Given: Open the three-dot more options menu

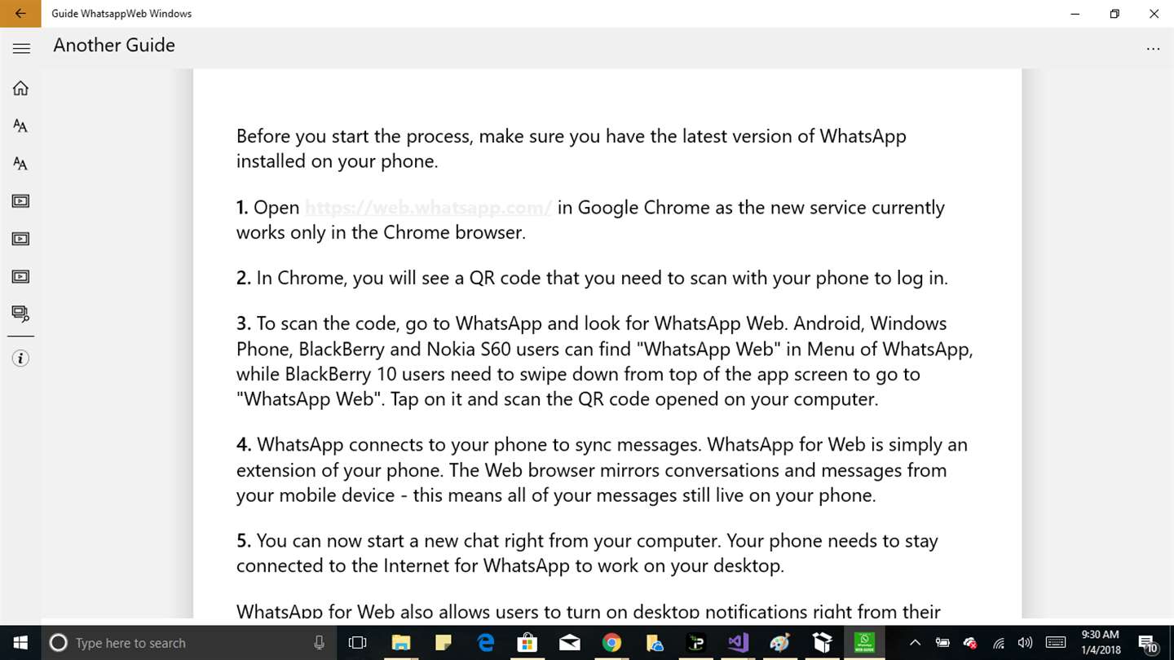Looking at the screenshot, I should pyautogui.click(x=1153, y=49).
